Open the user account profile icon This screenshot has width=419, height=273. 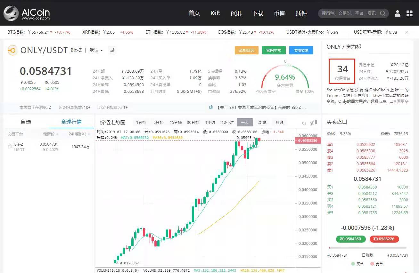pos(397,13)
